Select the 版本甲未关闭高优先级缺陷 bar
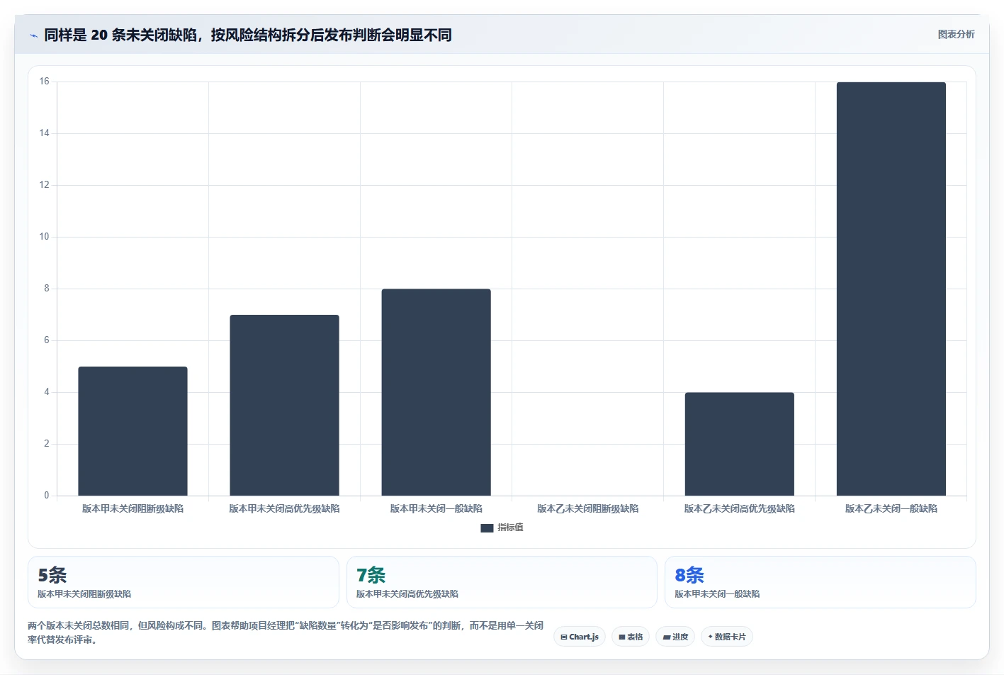1004x675 pixels. pos(284,406)
